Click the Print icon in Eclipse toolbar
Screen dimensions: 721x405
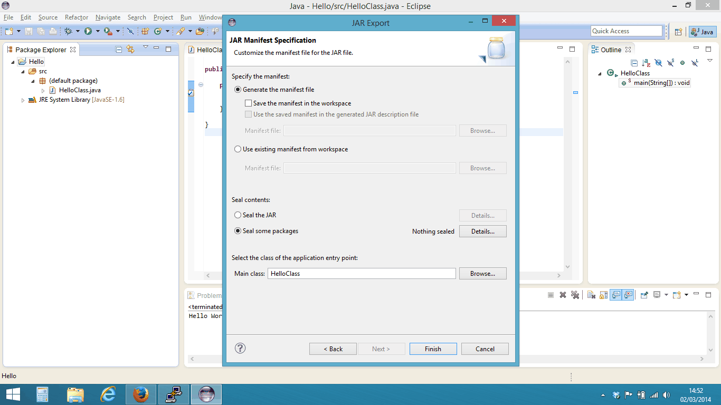pos(53,31)
